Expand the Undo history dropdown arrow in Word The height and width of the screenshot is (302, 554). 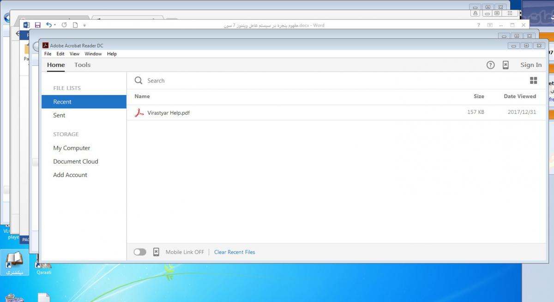pos(55,25)
